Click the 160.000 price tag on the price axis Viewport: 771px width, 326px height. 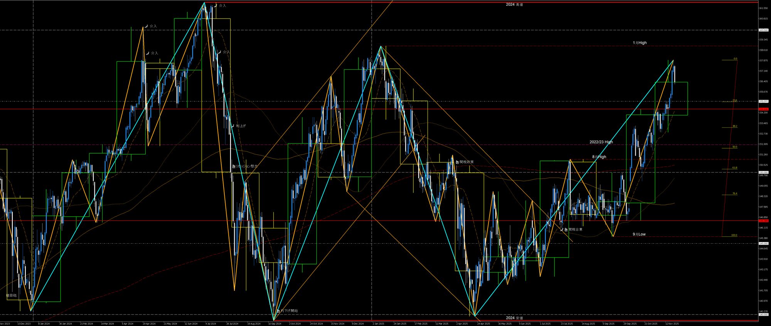pos(763,30)
